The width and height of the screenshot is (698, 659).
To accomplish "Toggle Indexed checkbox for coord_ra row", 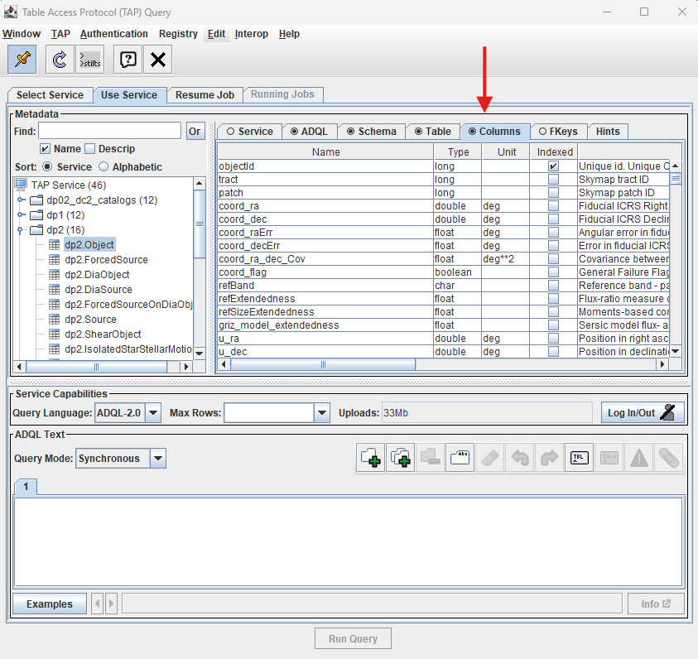I will coord(553,206).
